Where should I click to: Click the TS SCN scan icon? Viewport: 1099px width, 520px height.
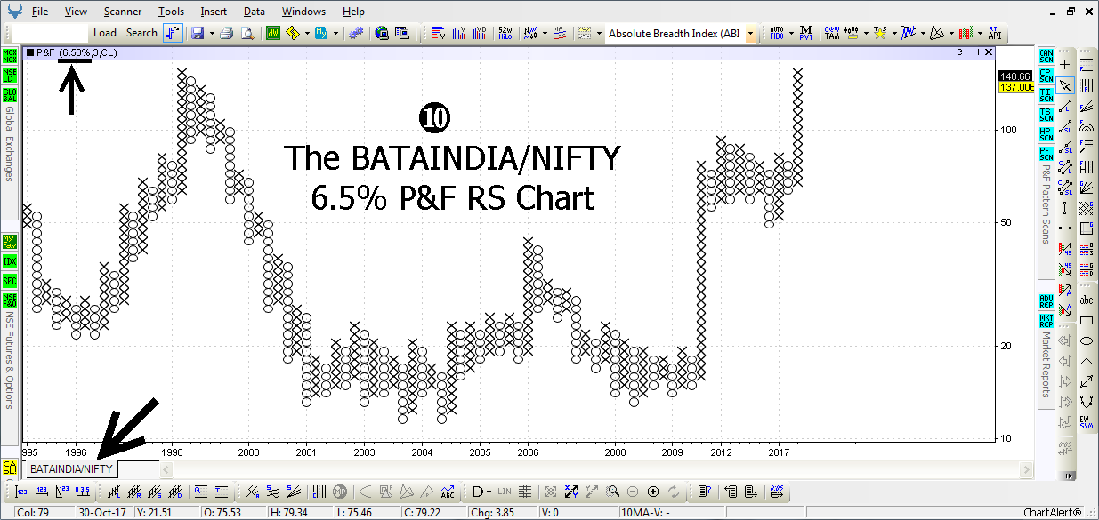pos(1046,115)
